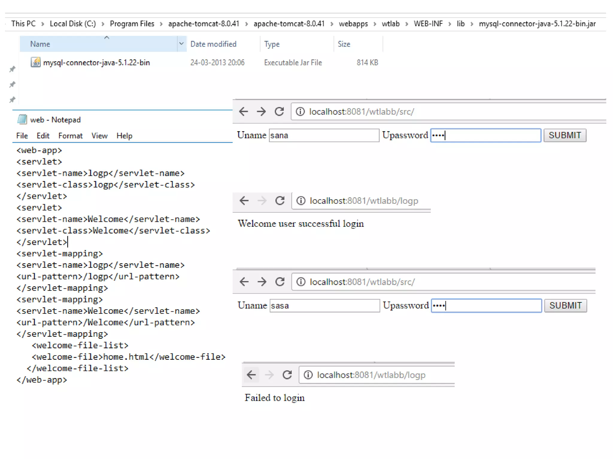
Task: Go back in the browser with Uname sana
Action: (x=244, y=111)
